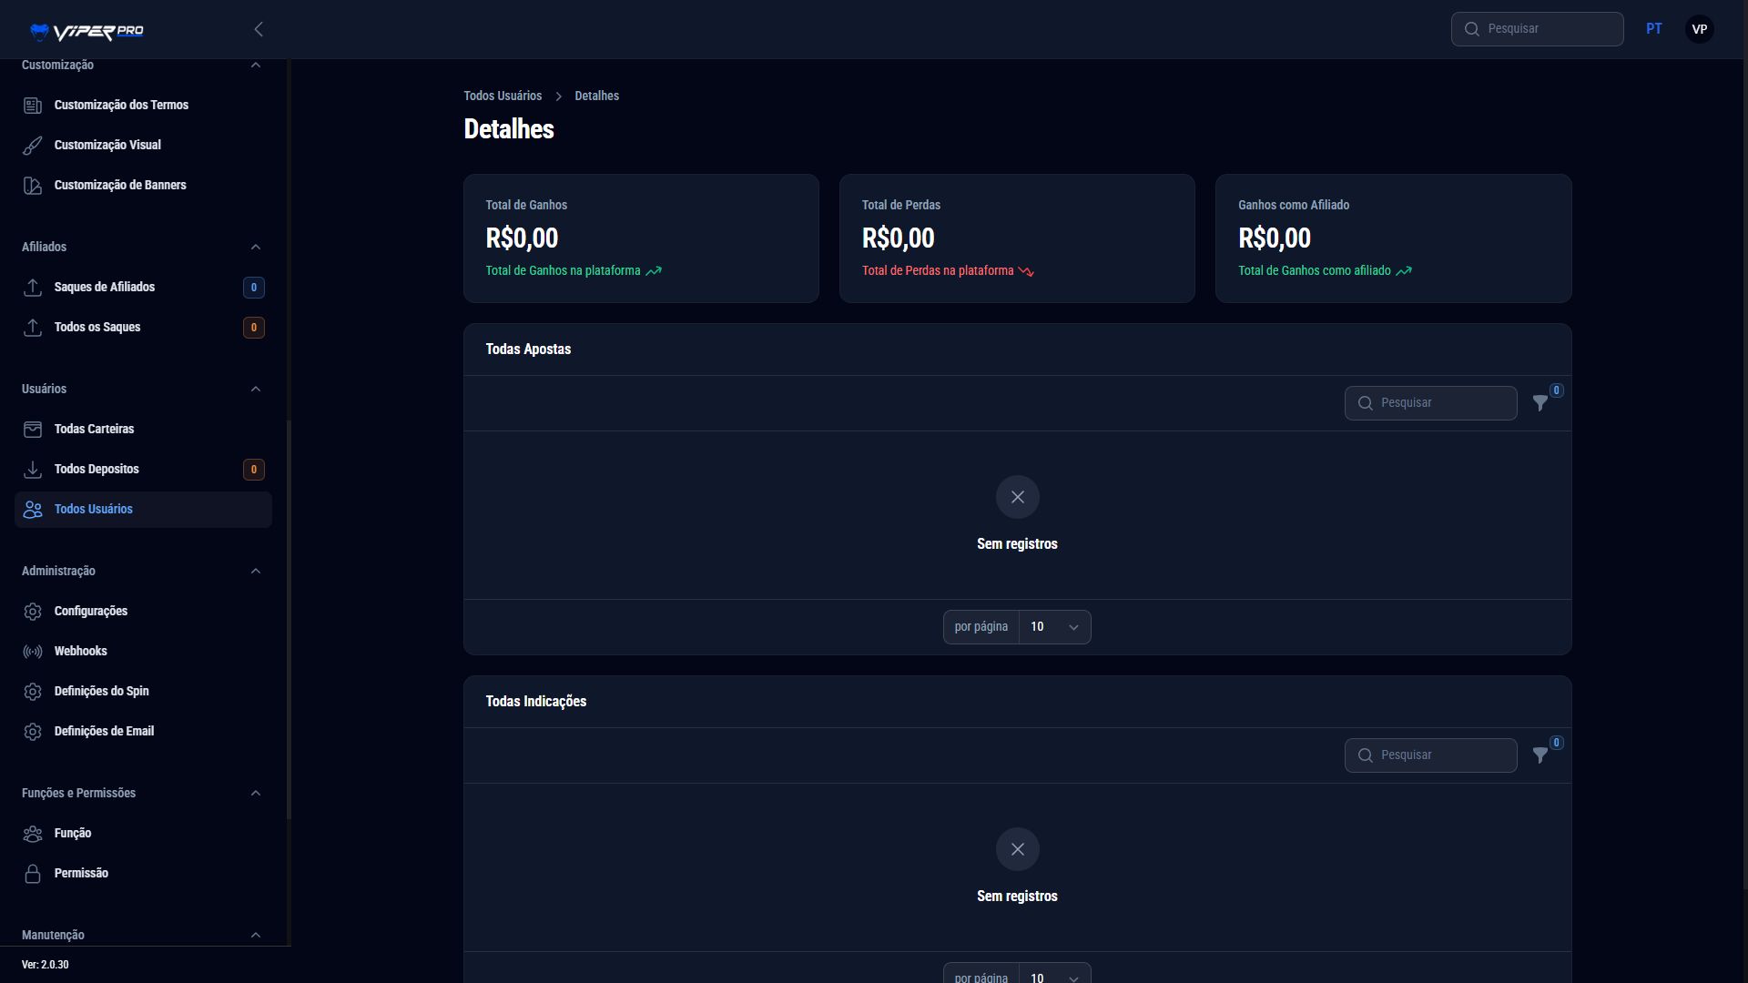Collapse the Afiliados section
The image size is (1748, 983).
coord(256,248)
